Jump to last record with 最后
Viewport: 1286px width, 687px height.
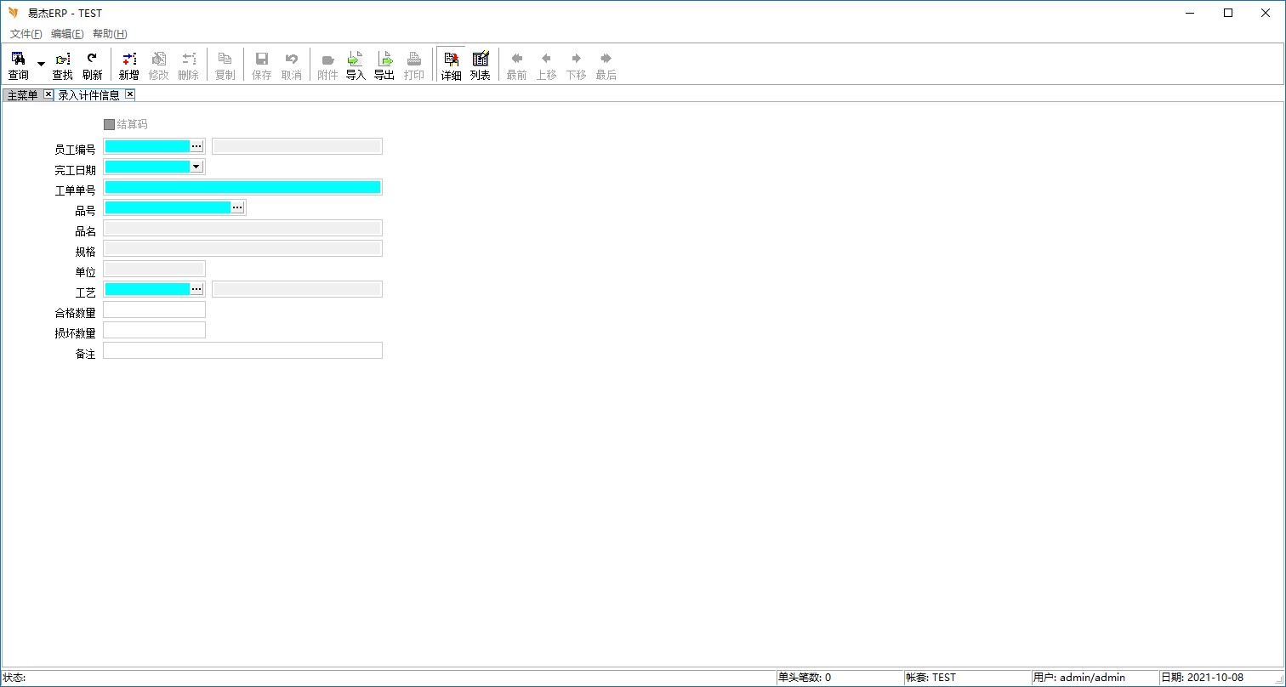(606, 65)
